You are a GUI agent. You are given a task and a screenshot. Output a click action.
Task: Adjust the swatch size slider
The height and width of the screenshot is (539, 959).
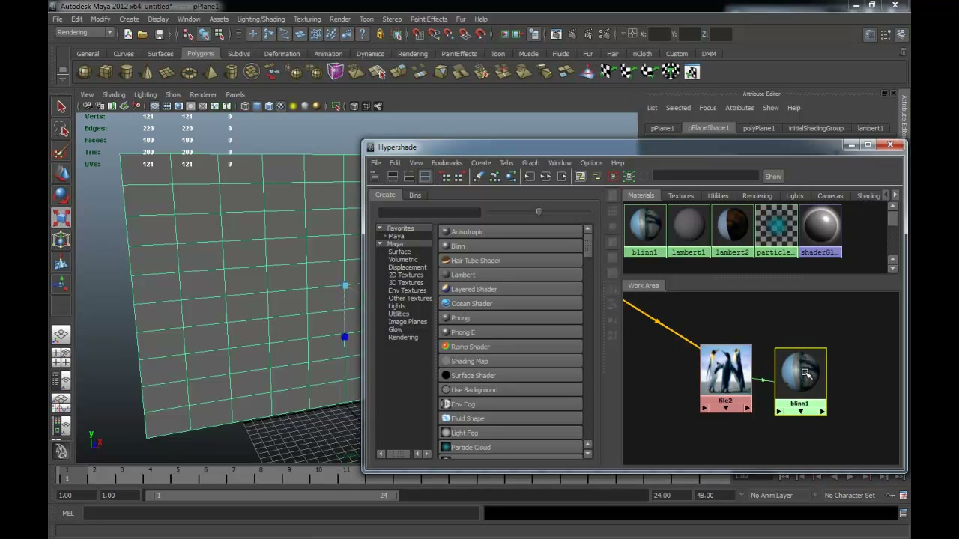pyautogui.click(x=539, y=213)
